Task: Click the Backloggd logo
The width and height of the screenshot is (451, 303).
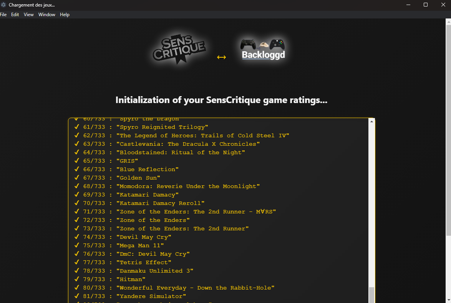Action: tap(263, 49)
